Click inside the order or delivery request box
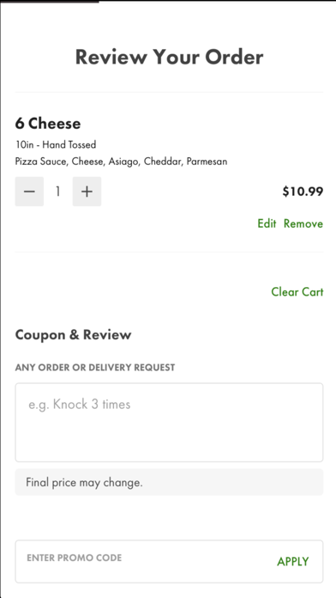336x598 pixels. point(169,423)
